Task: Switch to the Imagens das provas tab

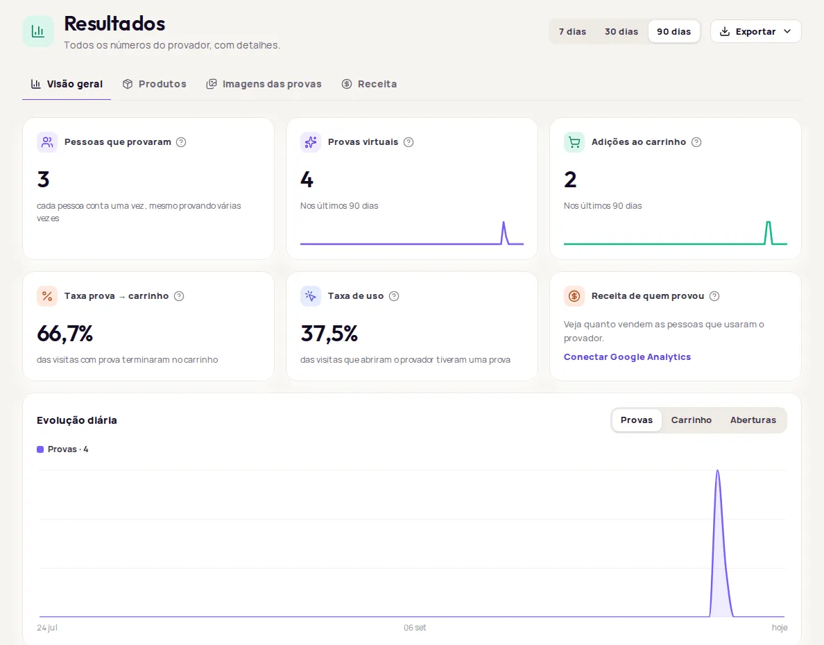Action: tap(264, 84)
